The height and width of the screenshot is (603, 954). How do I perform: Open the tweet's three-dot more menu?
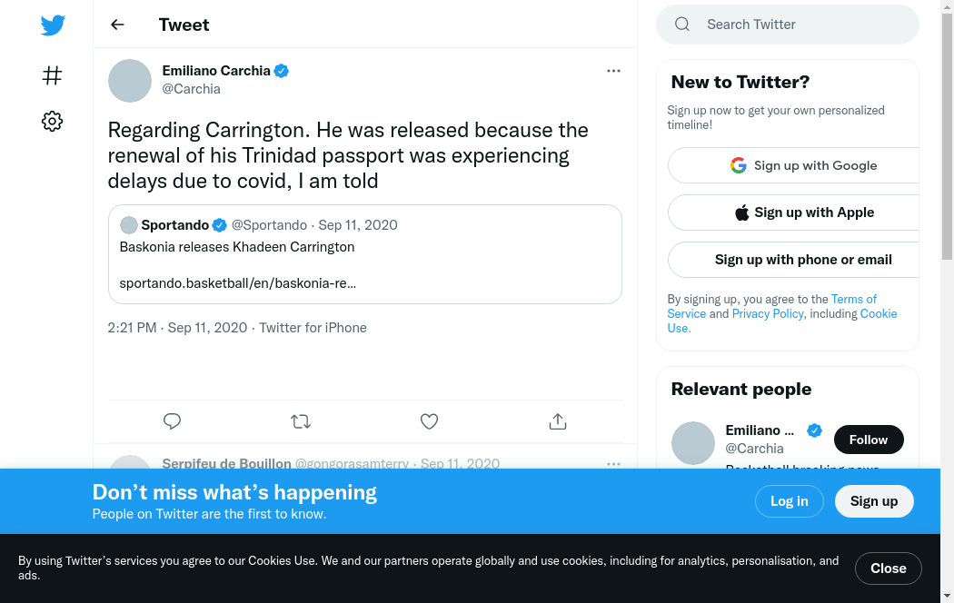point(613,71)
